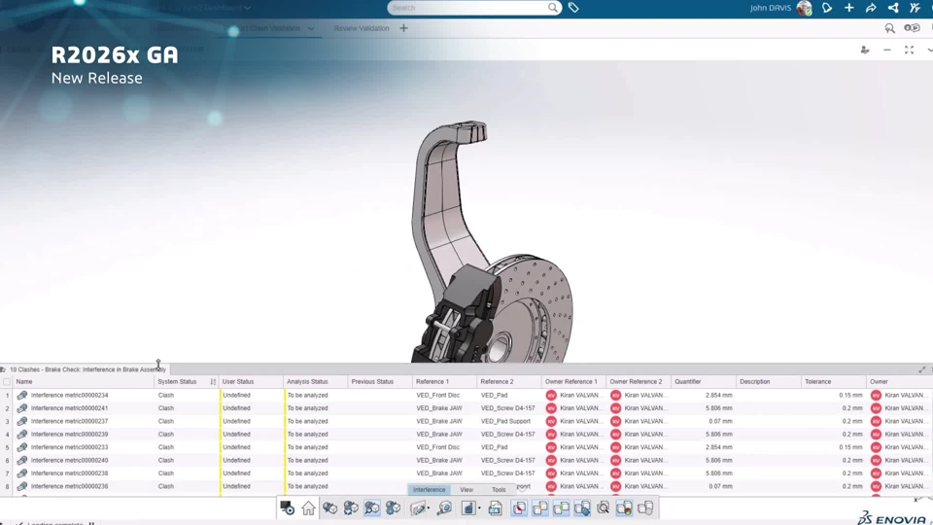Toggle the cubes with colored sphere icon
The height and width of the screenshot is (525, 933).
(624, 507)
